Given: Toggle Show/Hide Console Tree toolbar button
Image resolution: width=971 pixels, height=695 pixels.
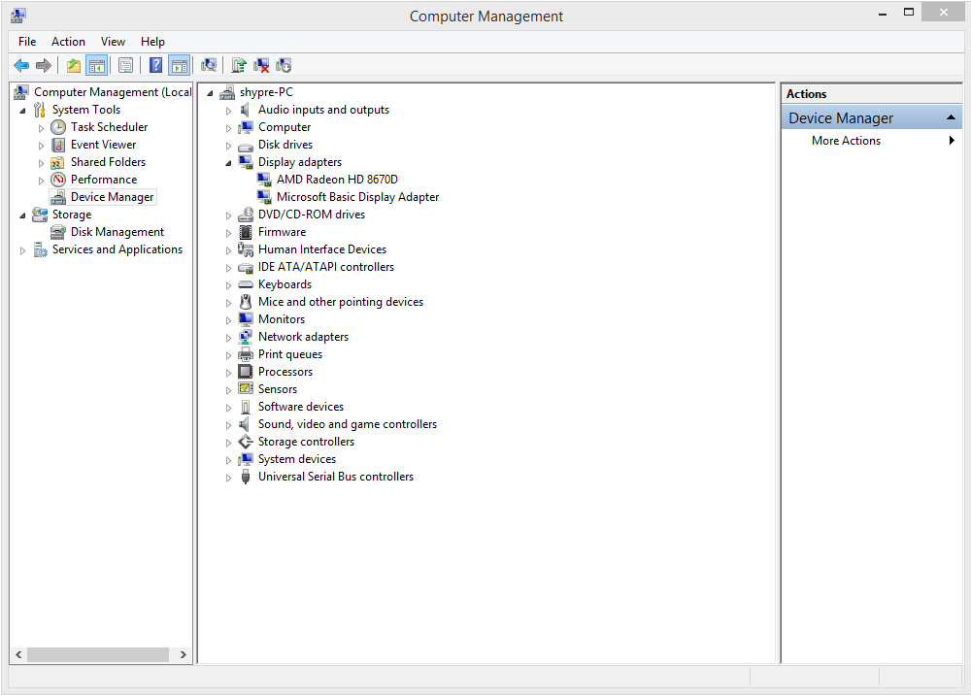Looking at the screenshot, I should coord(96,65).
